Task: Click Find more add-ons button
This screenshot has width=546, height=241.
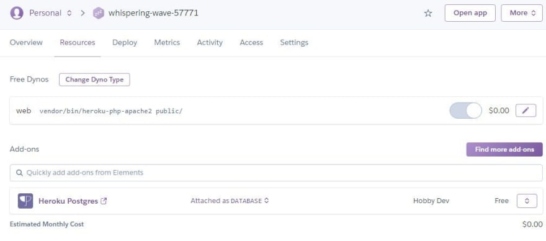Action: tap(504, 149)
